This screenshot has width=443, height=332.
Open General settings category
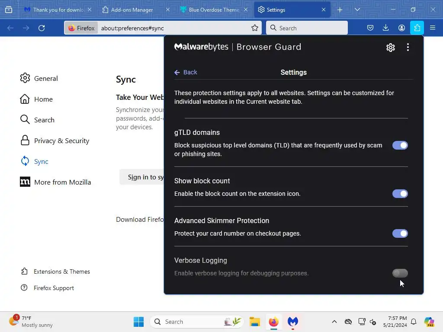(39, 78)
